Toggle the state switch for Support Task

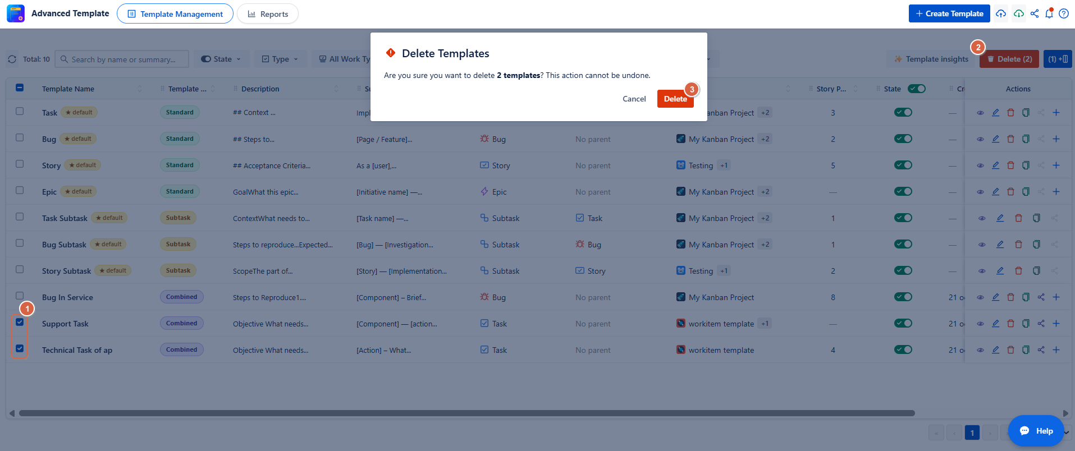[903, 323]
